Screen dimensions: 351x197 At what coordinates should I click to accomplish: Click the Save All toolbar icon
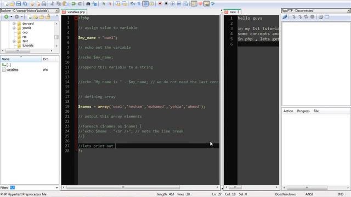pyautogui.click(x=25, y=4)
